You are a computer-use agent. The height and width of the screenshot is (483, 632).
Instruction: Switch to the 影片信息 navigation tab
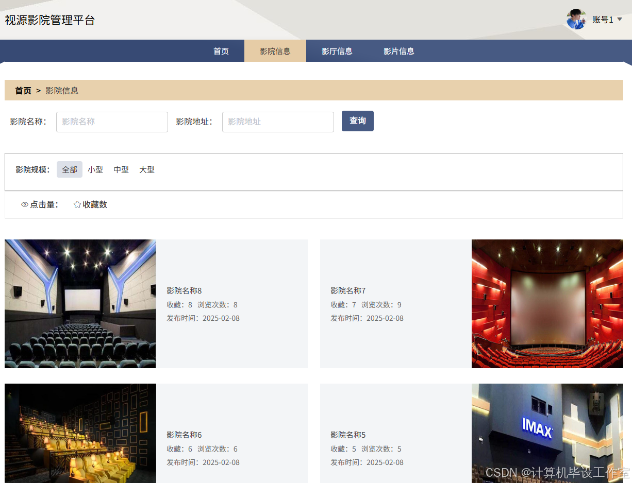[x=399, y=51]
